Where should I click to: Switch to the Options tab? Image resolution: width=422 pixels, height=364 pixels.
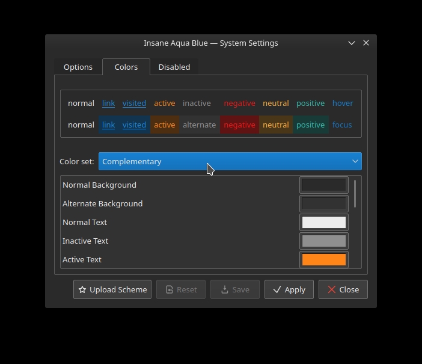[x=78, y=67]
